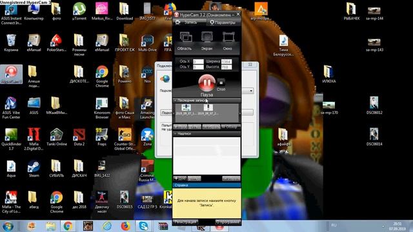The width and height of the screenshot is (413, 232).
Task: Click the Ширина width input field
Action: click(227, 62)
